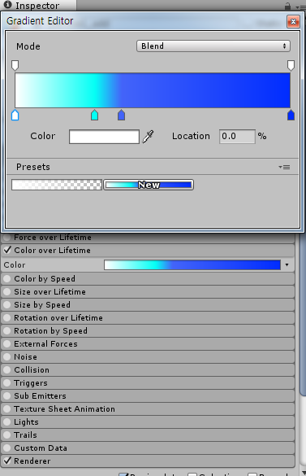Click the Location percentage input field
Screen dimensions: 306x476
click(x=237, y=137)
